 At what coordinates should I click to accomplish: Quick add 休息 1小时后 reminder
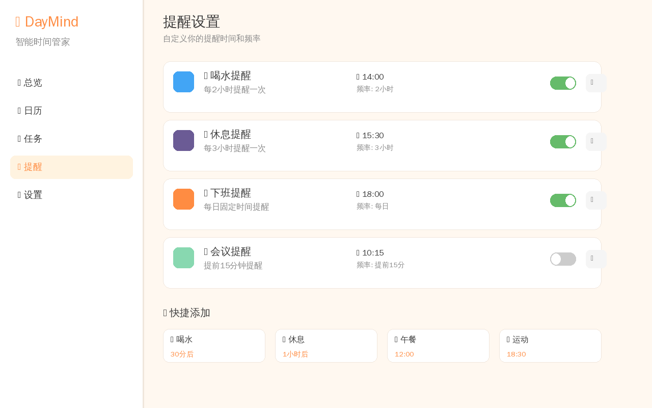coord(326,346)
